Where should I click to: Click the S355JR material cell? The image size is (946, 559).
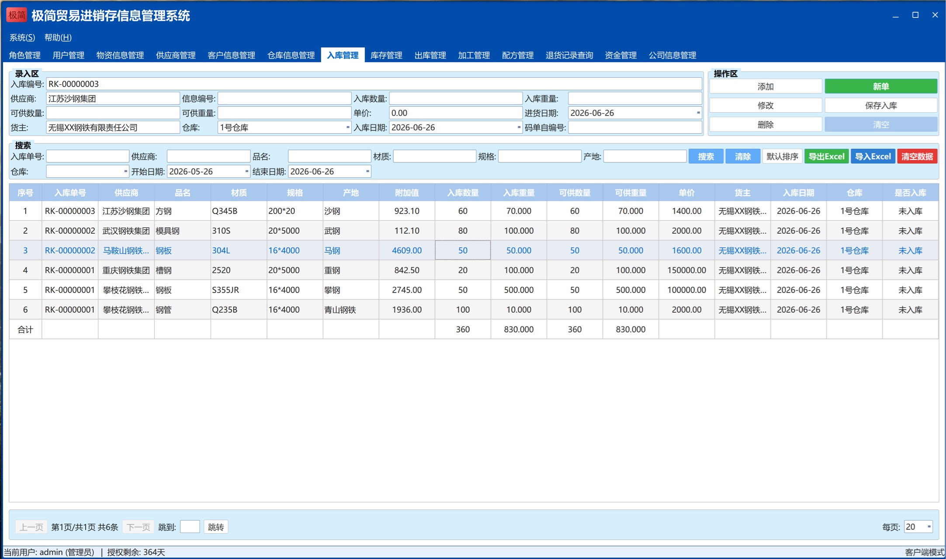point(239,290)
